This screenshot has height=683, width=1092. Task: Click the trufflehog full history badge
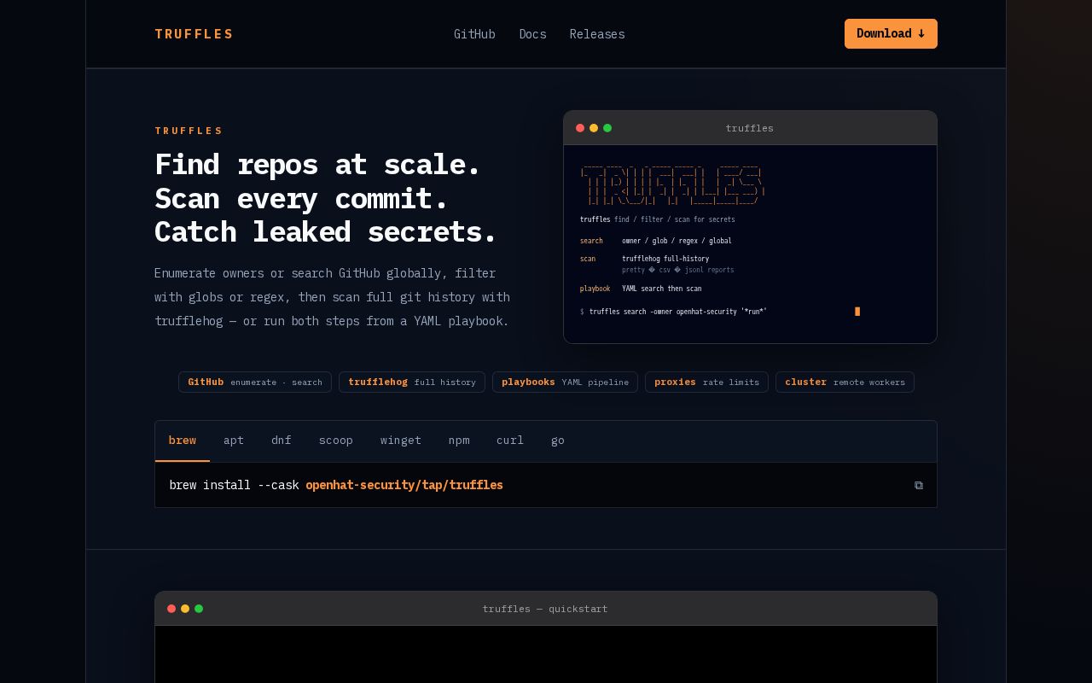[x=412, y=382]
